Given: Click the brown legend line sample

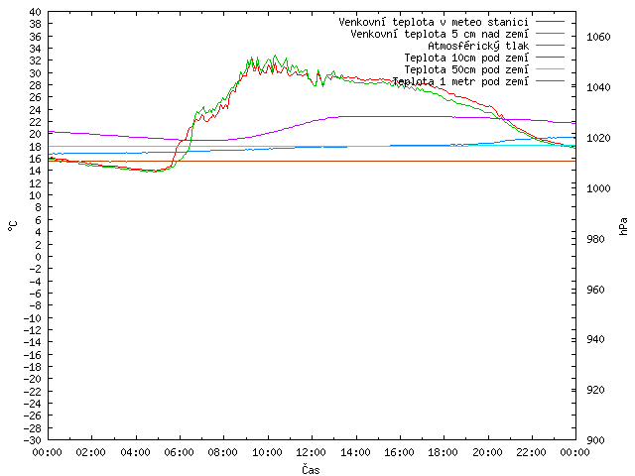Looking at the screenshot, I should pos(550,81).
